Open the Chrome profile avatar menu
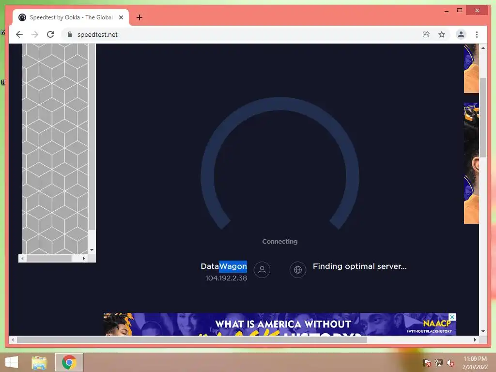 [x=461, y=34]
